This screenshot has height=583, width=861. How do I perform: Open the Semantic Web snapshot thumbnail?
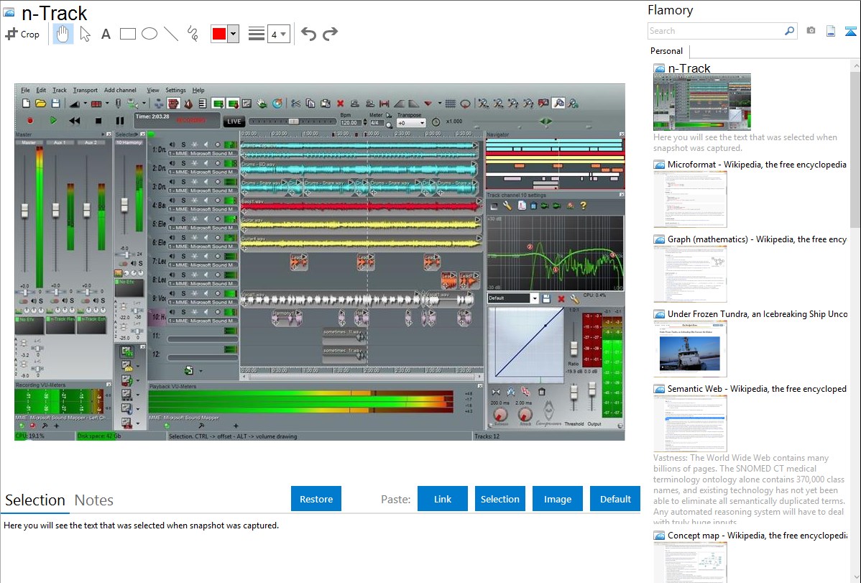pos(690,423)
